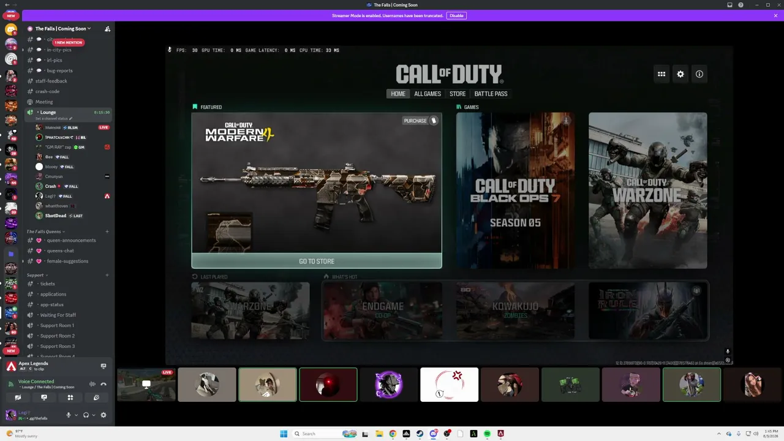
Task: Open Google Chrome from the taskbar
Action: click(393, 434)
